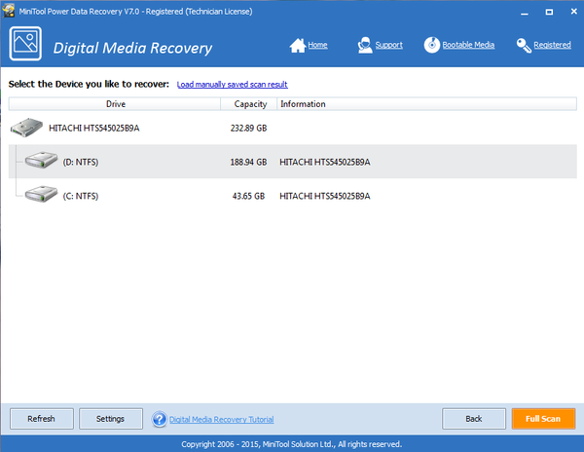Open the Settings button
The height and width of the screenshot is (452, 584).
click(111, 419)
